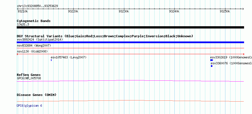
Task: Select the red nsv832684 loss line
Action: click(x=130, y=48)
